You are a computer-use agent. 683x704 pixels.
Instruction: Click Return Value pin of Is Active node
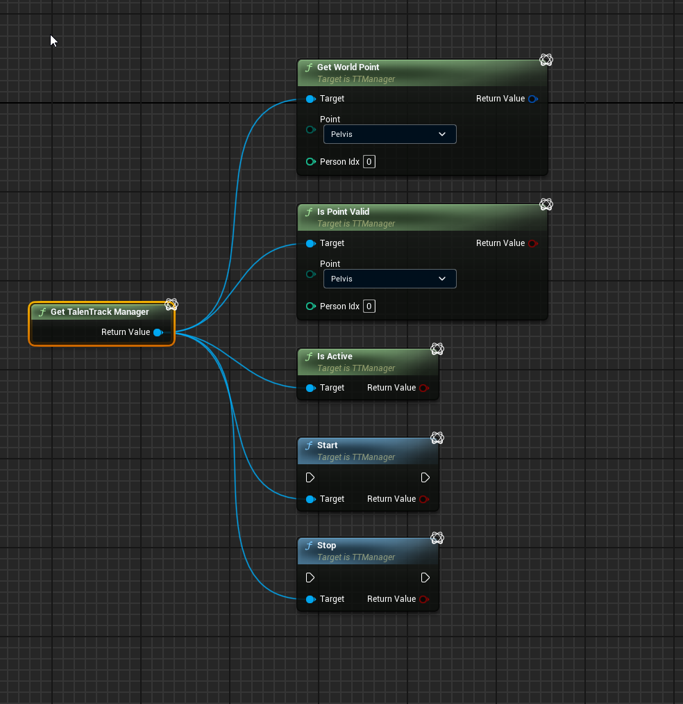pos(423,388)
